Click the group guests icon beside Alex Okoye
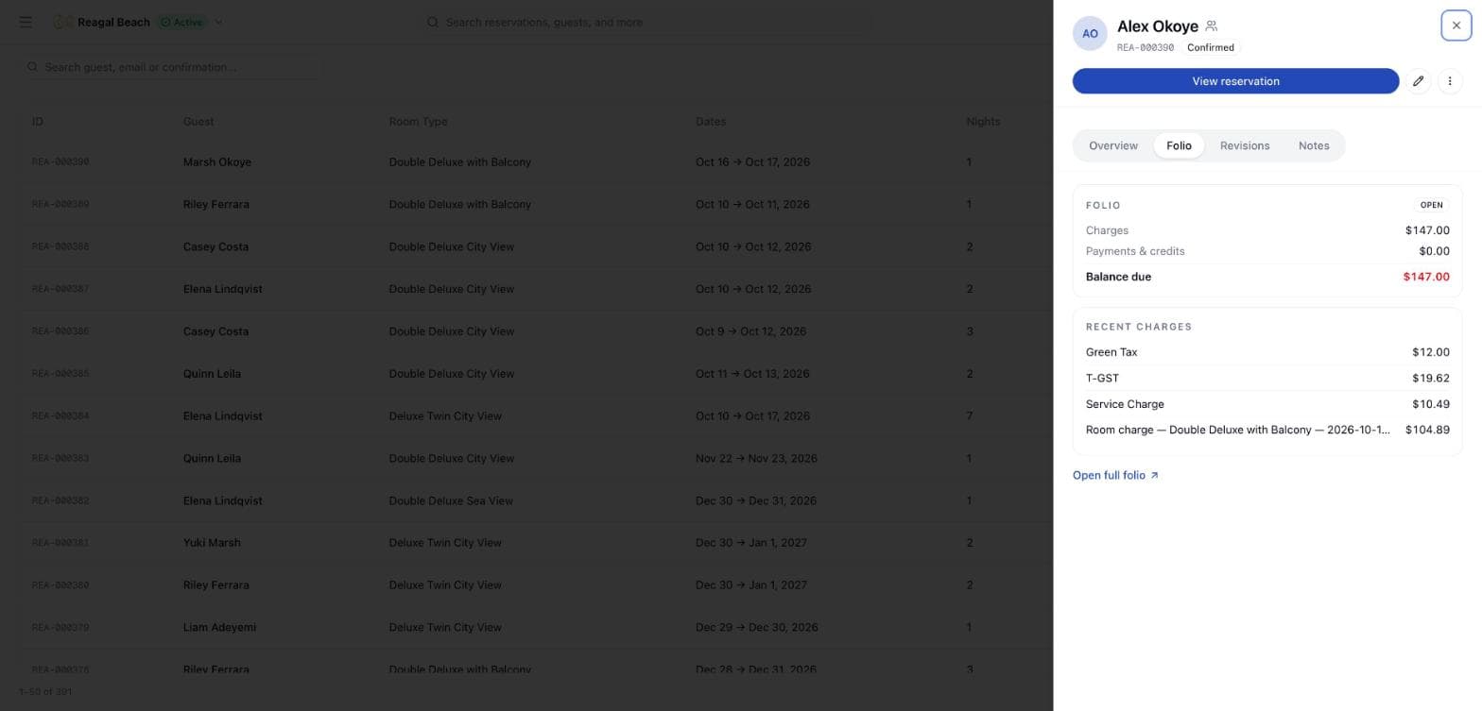This screenshot has width=1482, height=711. coord(1212,26)
